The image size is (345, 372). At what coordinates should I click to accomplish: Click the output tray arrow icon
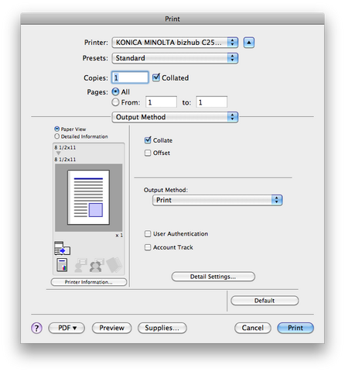tap(62, 248)
